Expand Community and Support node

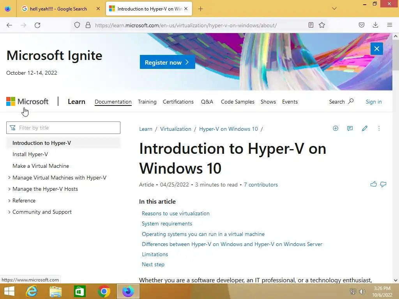9,212
